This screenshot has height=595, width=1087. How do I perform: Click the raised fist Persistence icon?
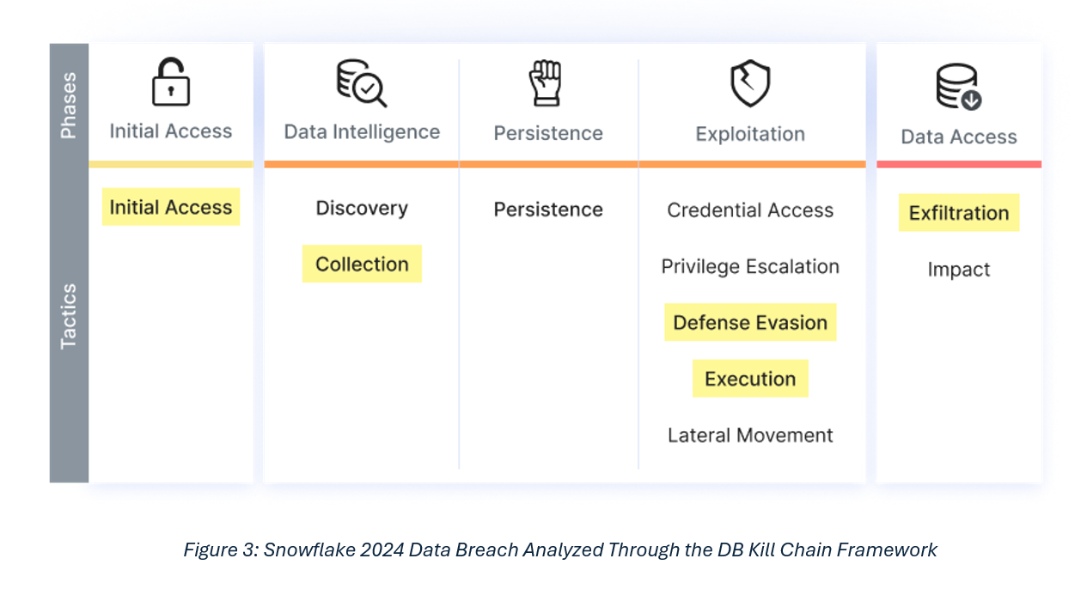coord(546,84)
